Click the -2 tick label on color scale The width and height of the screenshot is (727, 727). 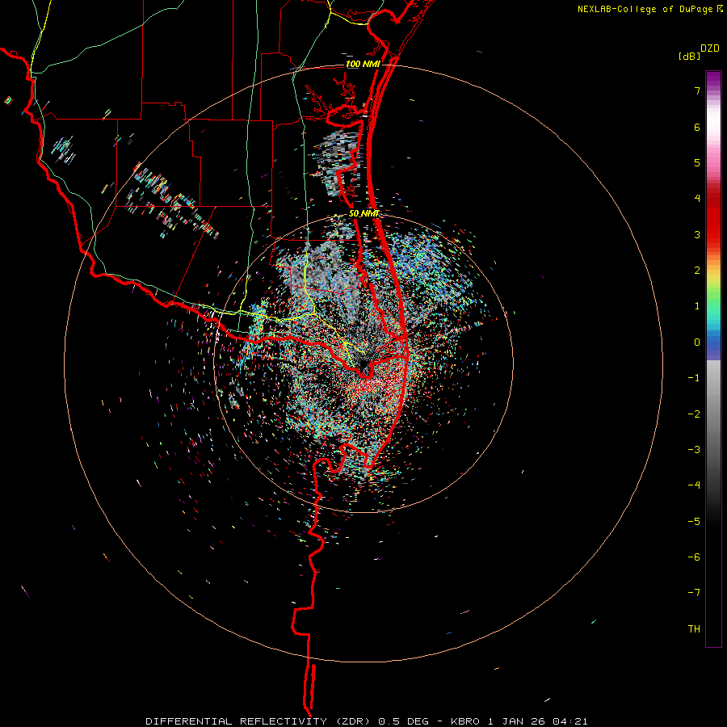tap(694, 414)
